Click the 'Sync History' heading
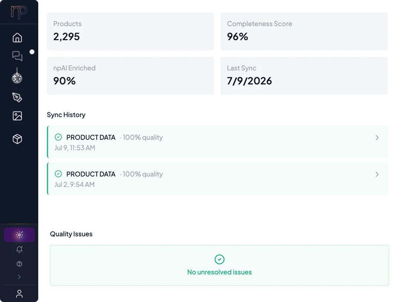Image resolution: width=401 pixels, height=302 pixels. [66, 115]
